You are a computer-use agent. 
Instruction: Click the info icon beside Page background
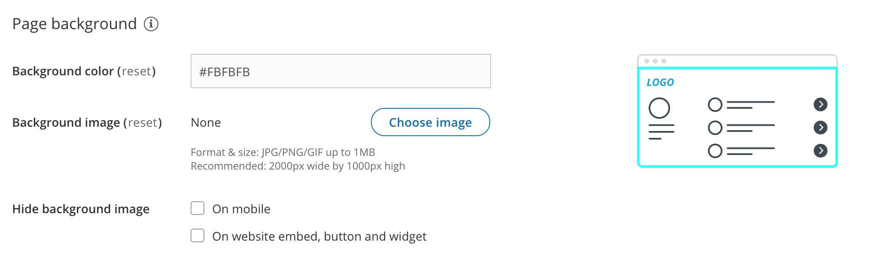pyautogui.click(x=151, y=24)
